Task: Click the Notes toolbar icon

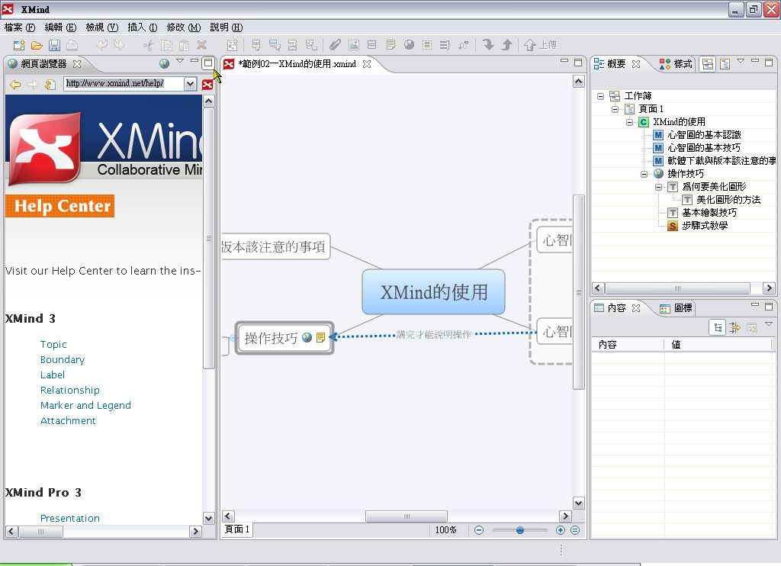Action: (x=390, y=45)
